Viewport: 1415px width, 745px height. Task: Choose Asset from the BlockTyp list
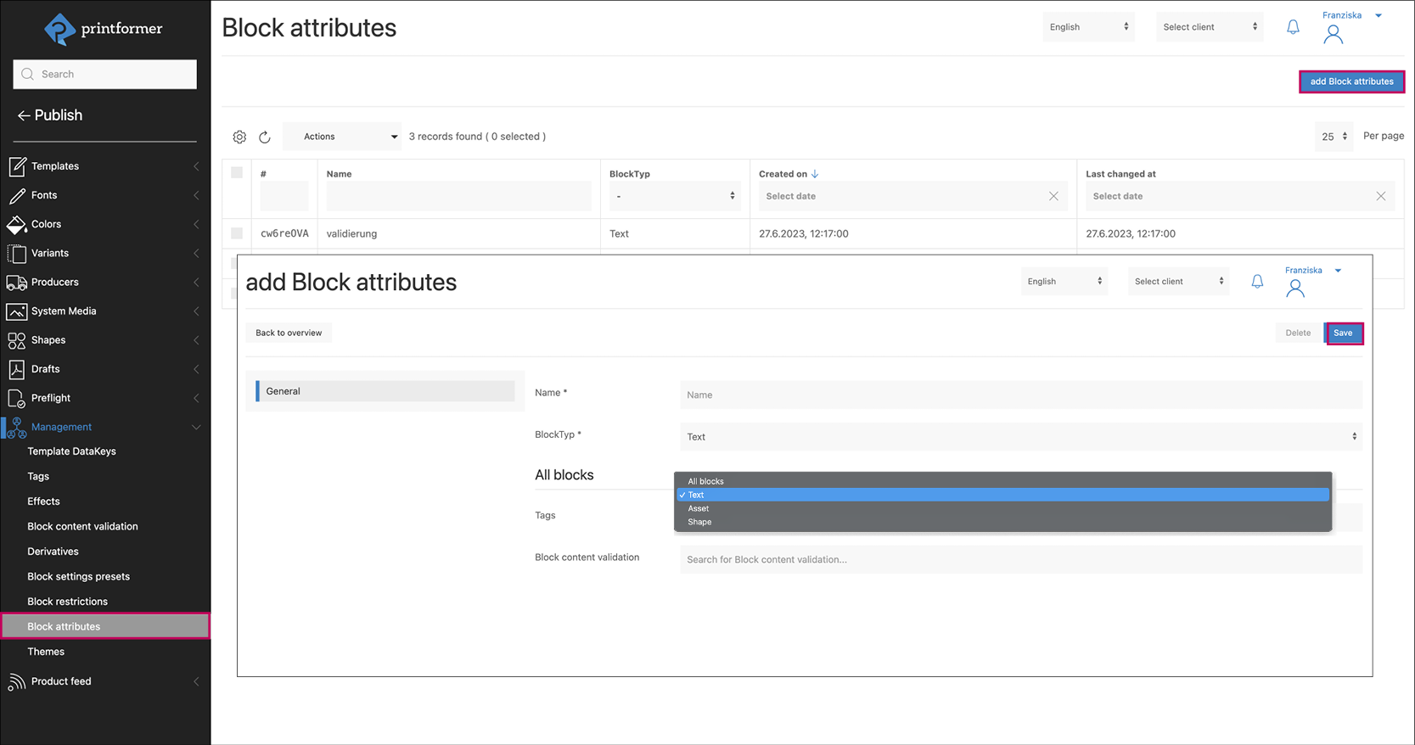coord(699,508)
